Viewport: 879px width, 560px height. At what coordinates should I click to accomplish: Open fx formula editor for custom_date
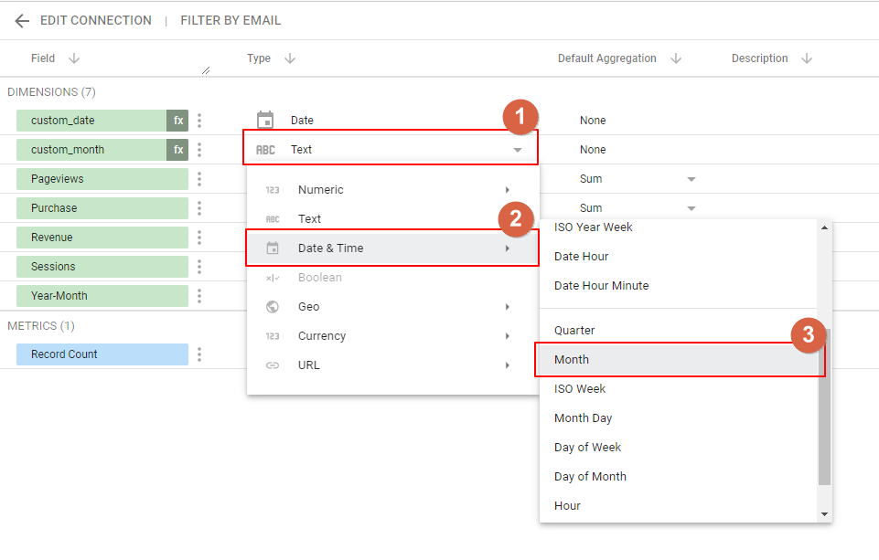tap(177, 121)
